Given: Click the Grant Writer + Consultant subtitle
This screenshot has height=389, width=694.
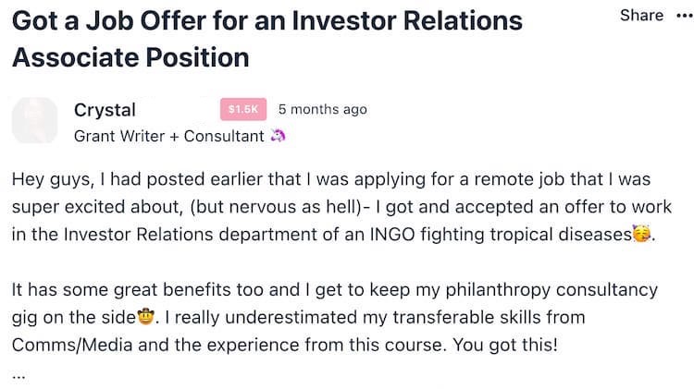Looking at the screenshot, I should tap(169, 136).
